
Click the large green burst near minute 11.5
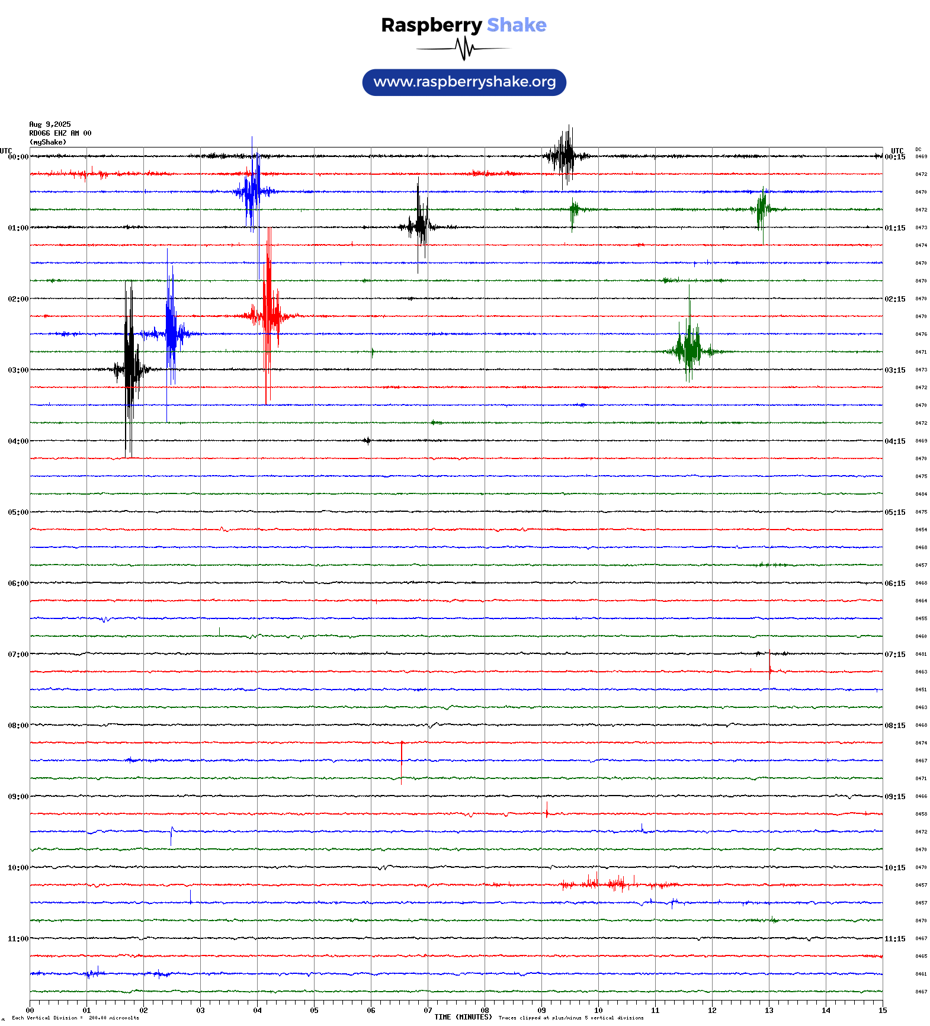pyautogui.click(x=689, y=351)
